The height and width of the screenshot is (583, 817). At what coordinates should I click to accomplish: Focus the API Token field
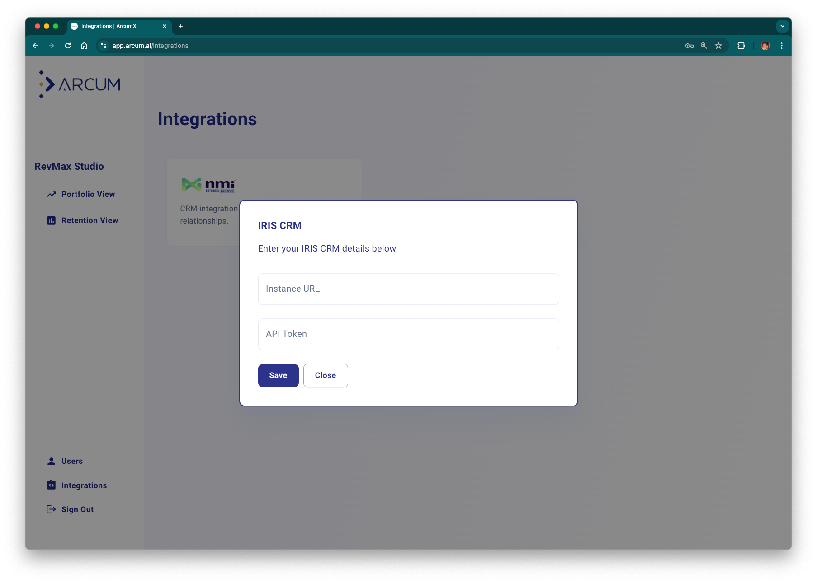click(x=408, y=334)
